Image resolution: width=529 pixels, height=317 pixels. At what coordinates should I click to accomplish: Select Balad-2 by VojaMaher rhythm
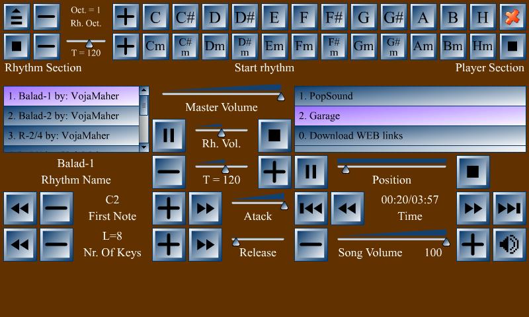tap(71, 116)
